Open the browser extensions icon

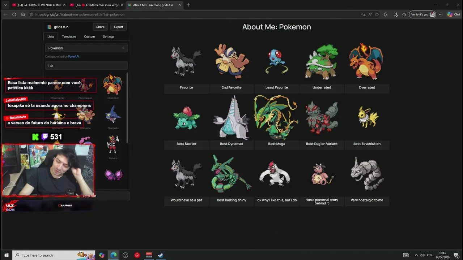click(386, 14)
